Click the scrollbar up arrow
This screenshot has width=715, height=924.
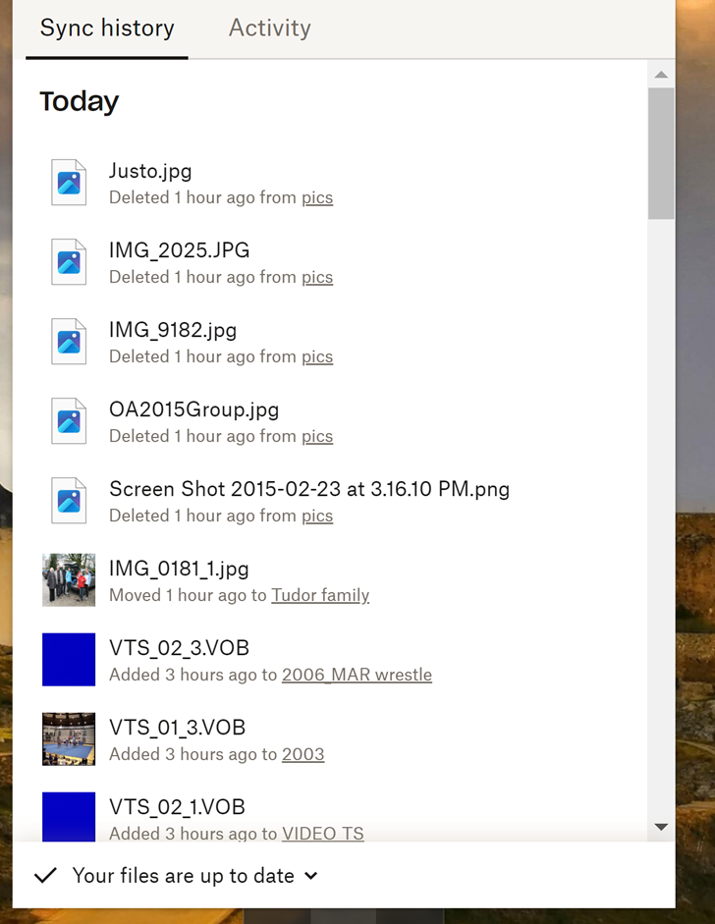[661, 75]
